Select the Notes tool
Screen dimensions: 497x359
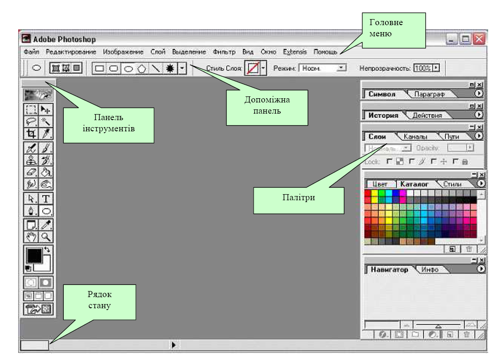(31, 225)
